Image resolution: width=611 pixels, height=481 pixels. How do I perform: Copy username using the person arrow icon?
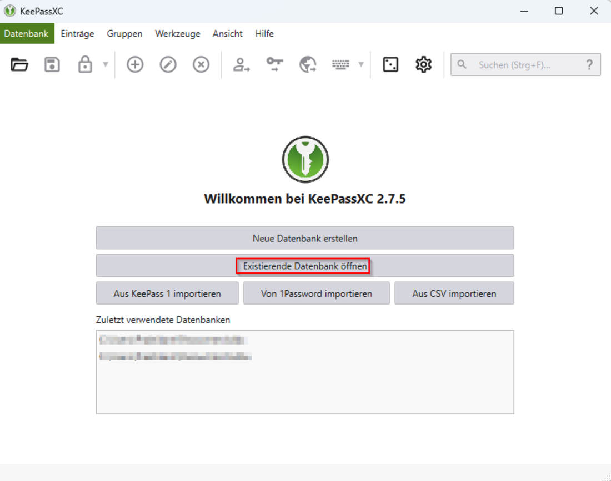(241, 64)
